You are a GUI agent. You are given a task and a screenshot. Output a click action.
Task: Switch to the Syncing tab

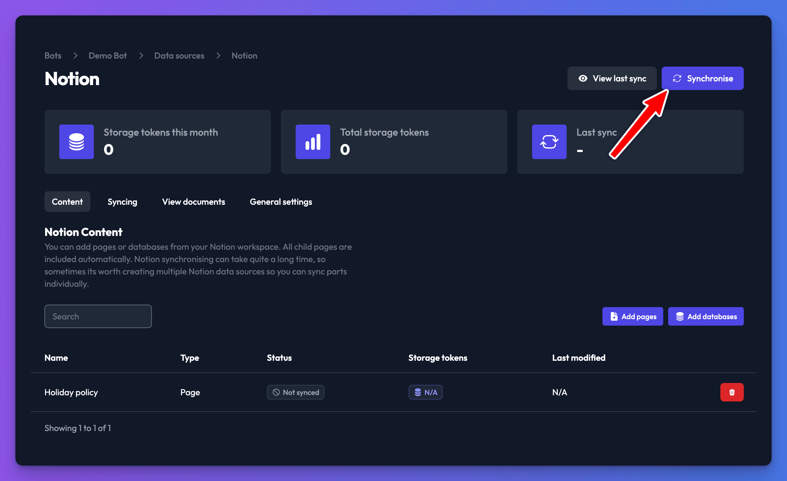(122, 202)
